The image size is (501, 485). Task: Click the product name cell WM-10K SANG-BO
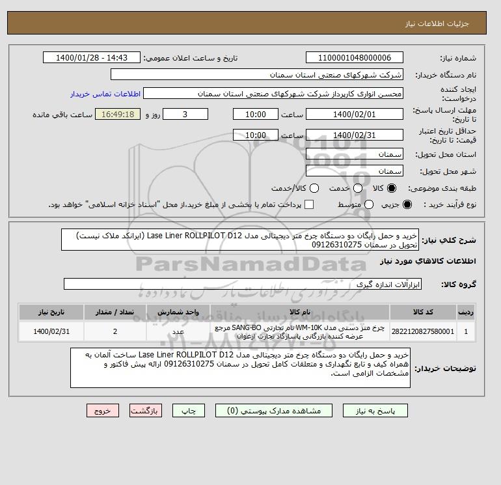[x=300, y=331]
